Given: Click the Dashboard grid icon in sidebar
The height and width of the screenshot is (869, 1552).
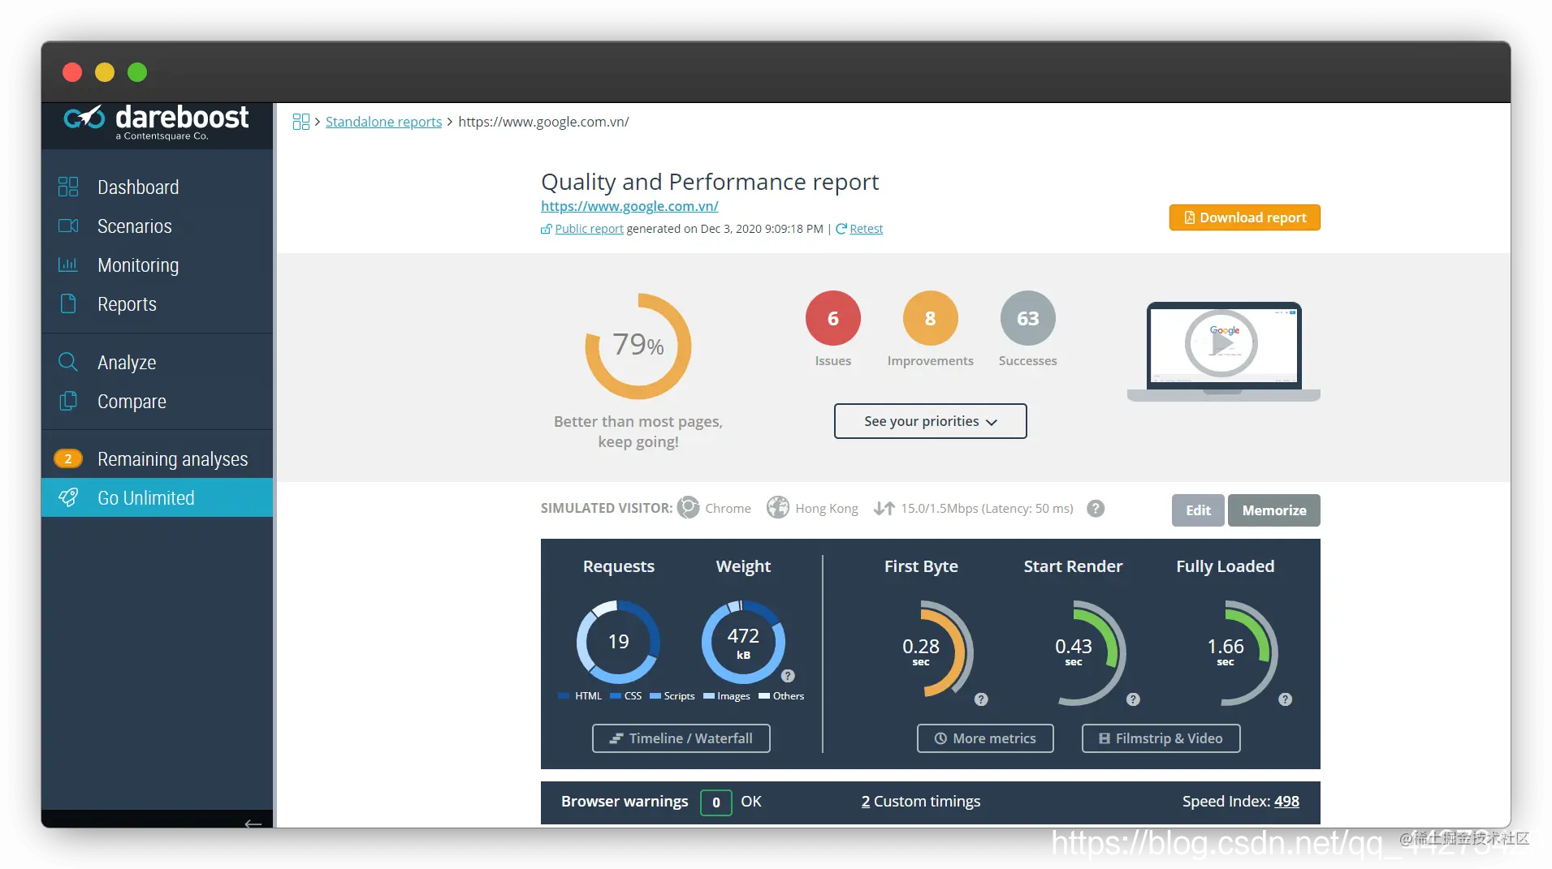Looking at the screenshot, I should [68, 187].
